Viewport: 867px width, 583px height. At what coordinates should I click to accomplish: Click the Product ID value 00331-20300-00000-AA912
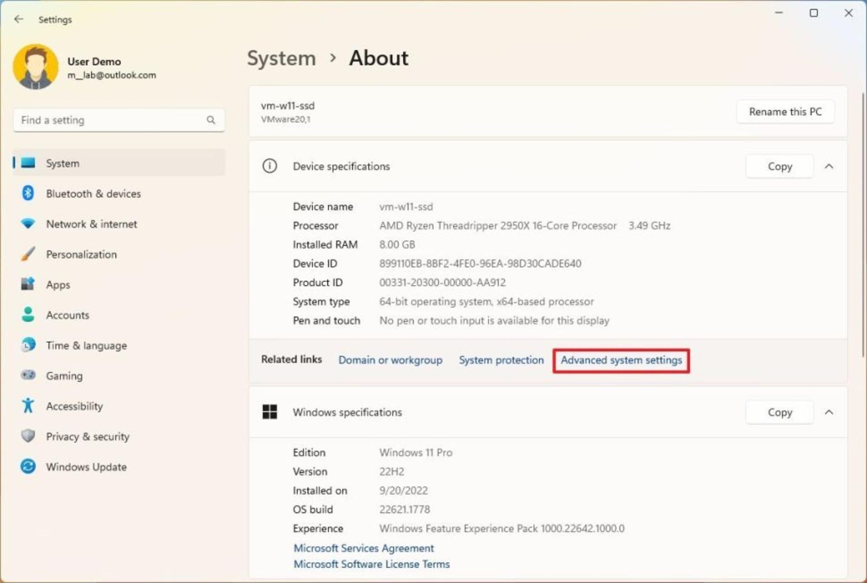coord(442,282)
